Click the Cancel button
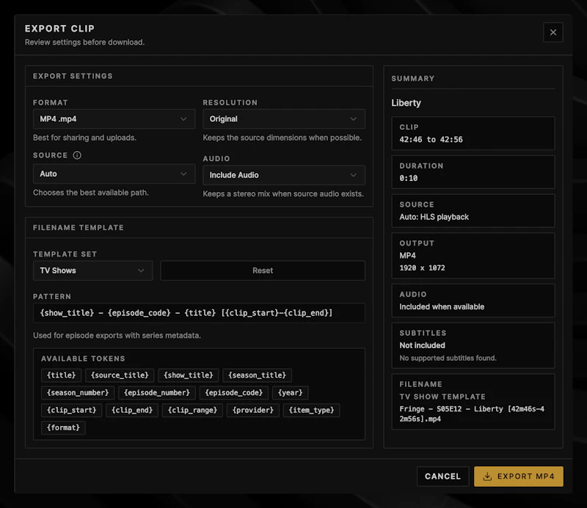Viewport: 587px width, 508px height. coord(442,476)
